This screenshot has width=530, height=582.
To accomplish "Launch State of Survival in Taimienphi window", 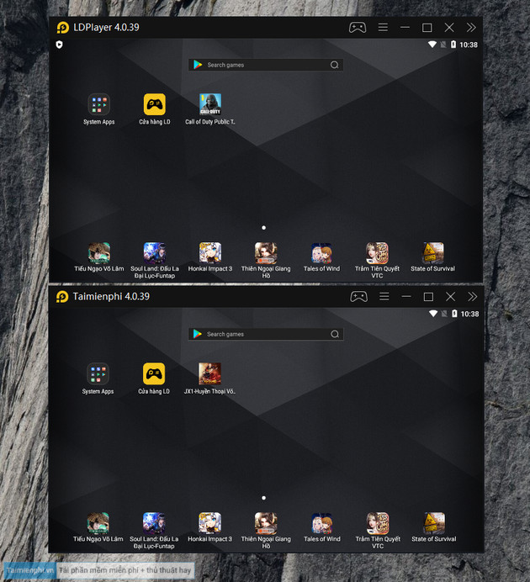I will [x=434, y=527].
